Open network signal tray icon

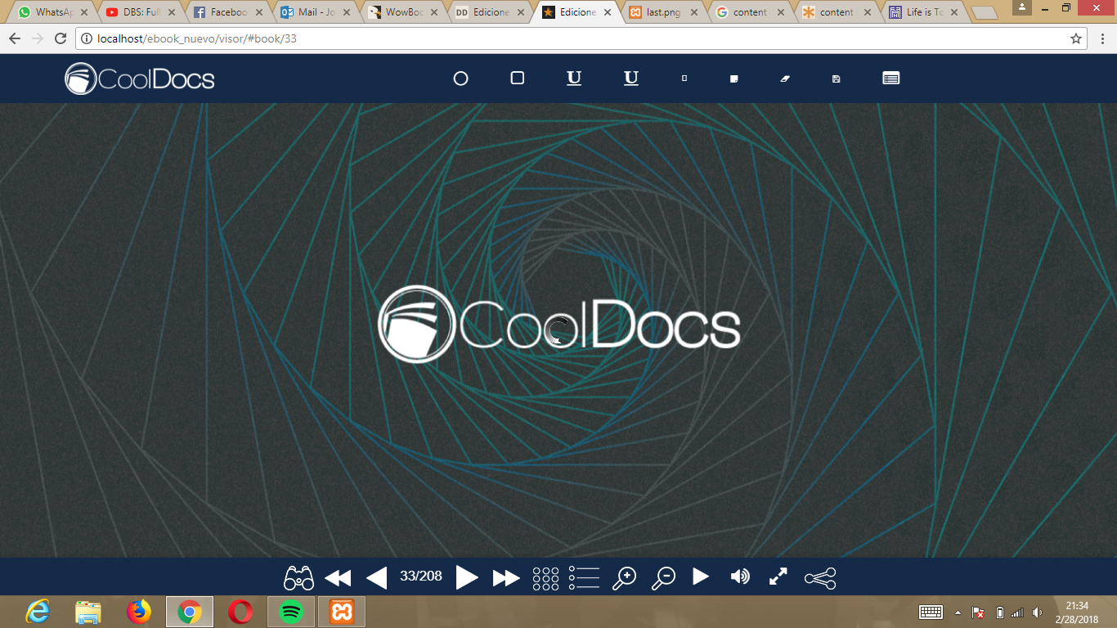pyautogui.click(x=1017, y=612)
